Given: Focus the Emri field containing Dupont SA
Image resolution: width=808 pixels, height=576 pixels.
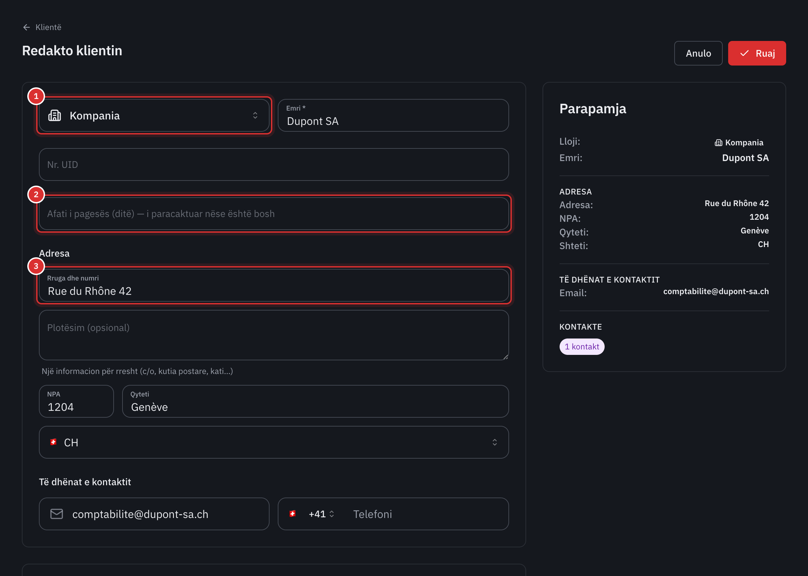Looking at the screenshot, I should [393, 116].
